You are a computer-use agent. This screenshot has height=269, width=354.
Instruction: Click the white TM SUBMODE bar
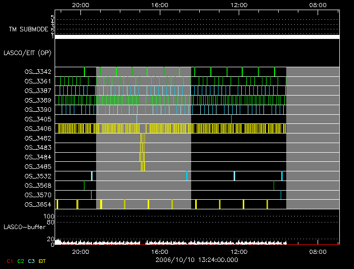(x=197, y=37)
